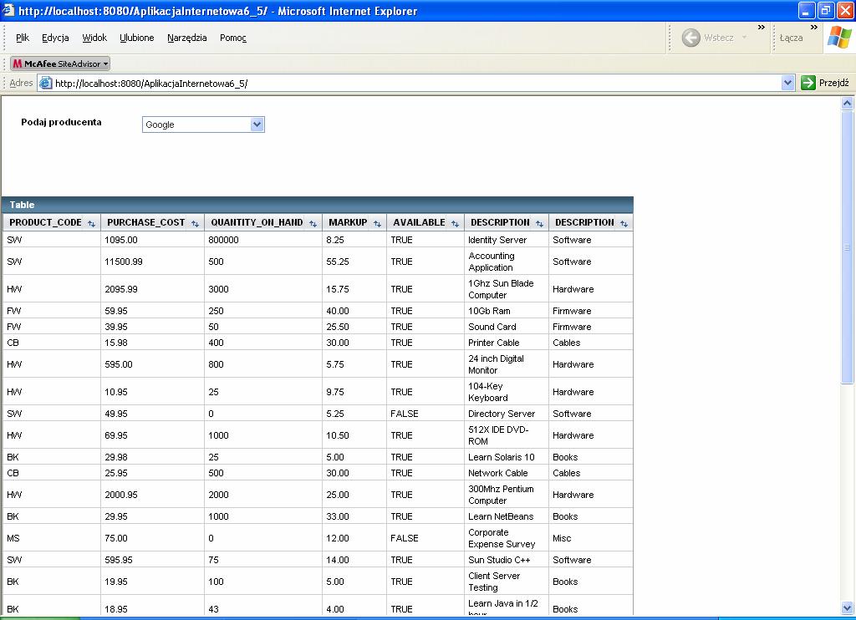The image size is (856, 620).
Task: Click the 300Mhz Pentium Computer cell
Action: tap(506, 495)
